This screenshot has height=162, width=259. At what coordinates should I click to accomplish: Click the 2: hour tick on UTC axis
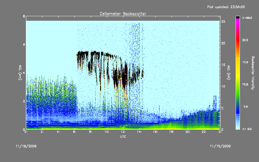[42, 132]
